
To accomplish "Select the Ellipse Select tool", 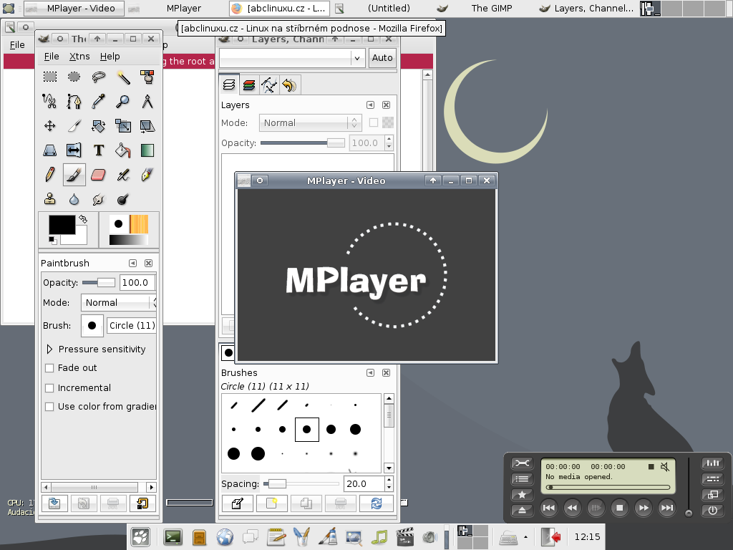I will [x=74, y=77].
